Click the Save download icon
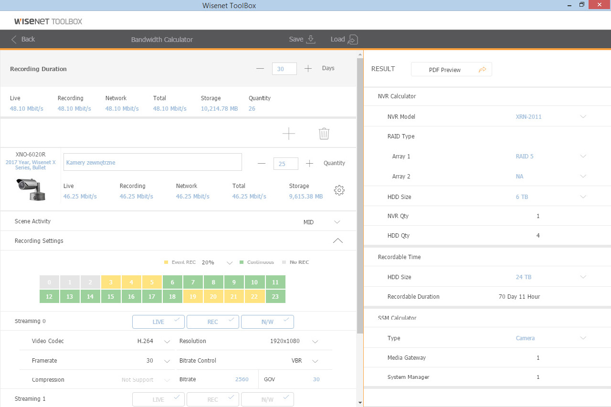611x407 pixels. coord(311,40)
